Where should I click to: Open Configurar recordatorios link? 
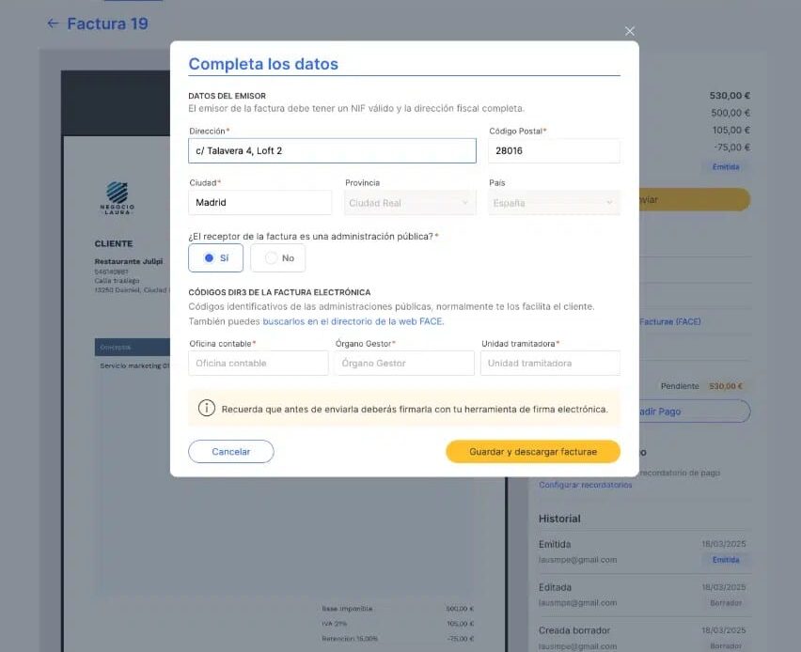586,485
